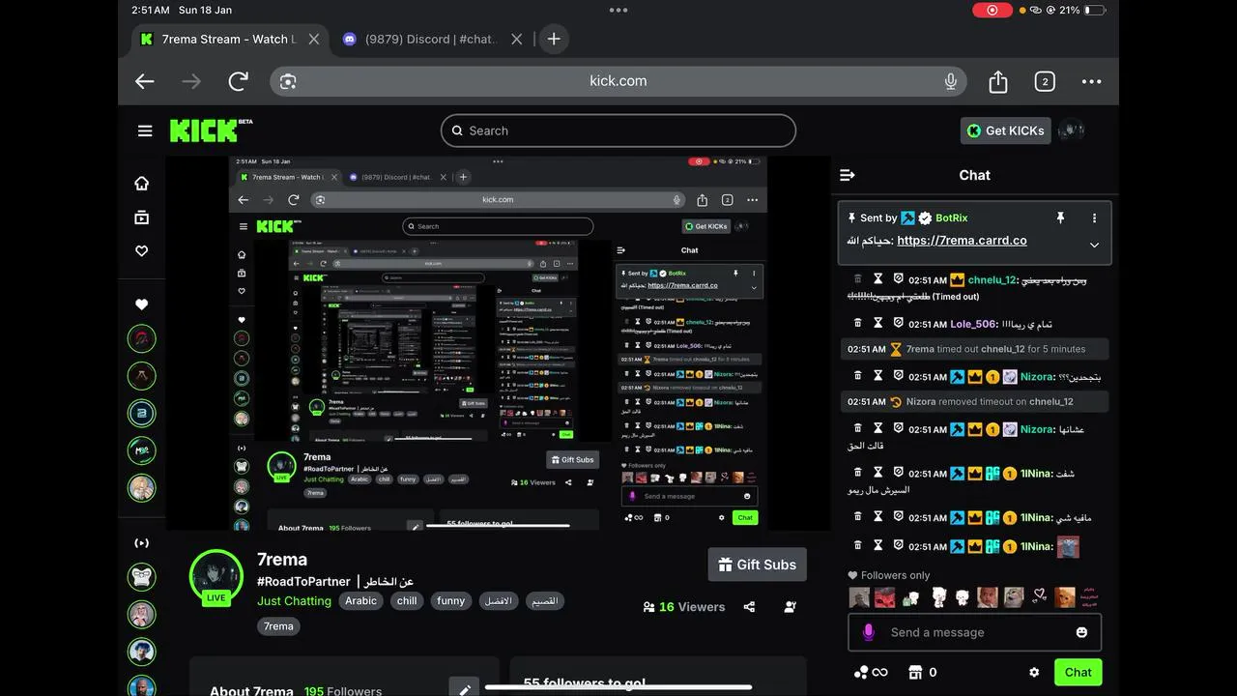The image size is (1237, 696).
Task: Click the message input field
Action: pyautogui.click(x=974, y=632)
